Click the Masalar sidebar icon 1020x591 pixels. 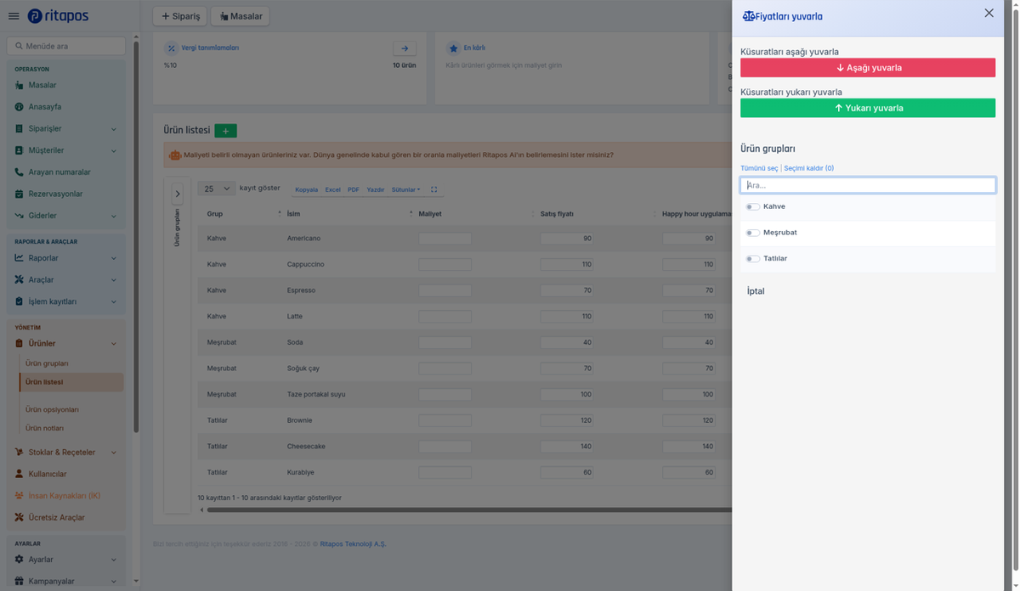click(x=20, y=85)
